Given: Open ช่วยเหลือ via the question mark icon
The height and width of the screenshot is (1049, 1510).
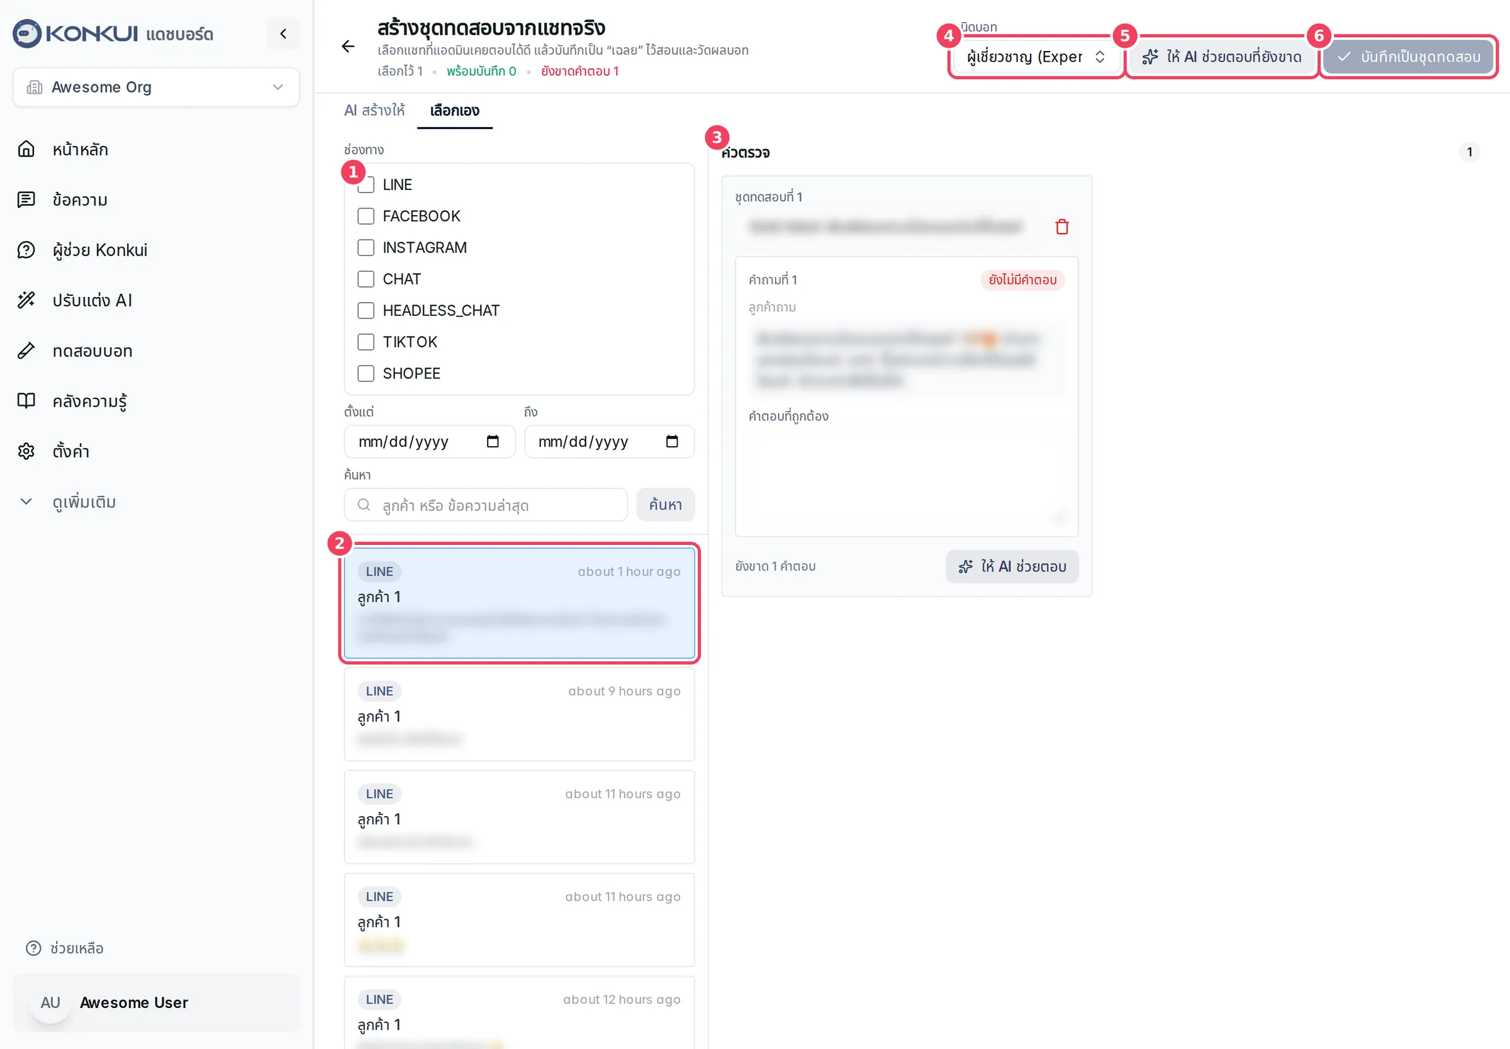Looking at the screenshot, I should (33, 948).
